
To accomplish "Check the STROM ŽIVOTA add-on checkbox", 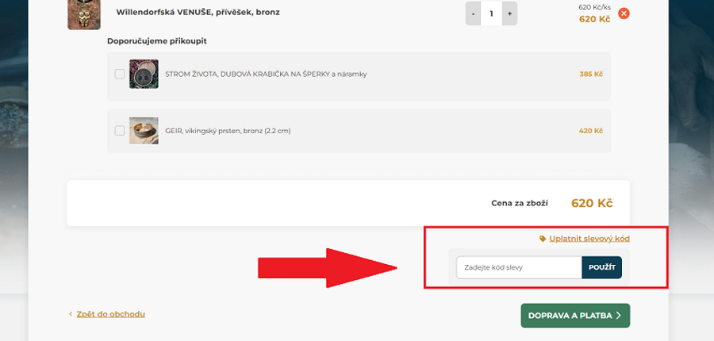I will click(120, 74).
